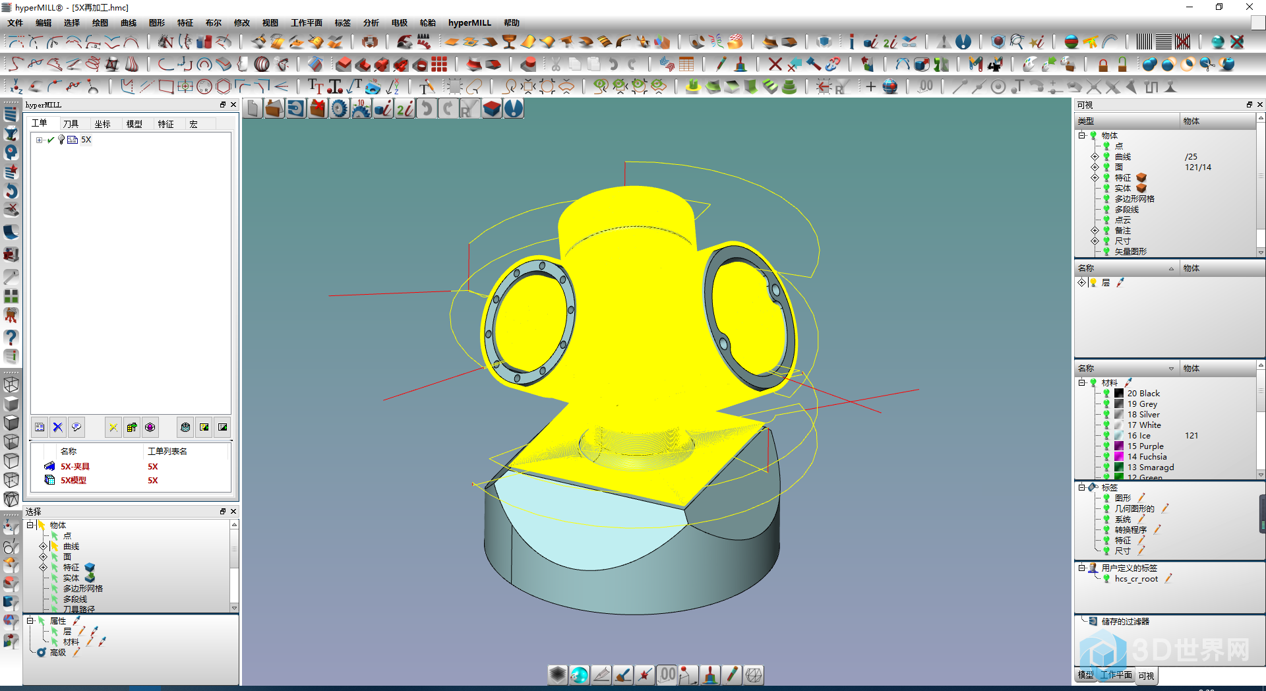Collapse the 用户定义的标签 node
The image size is (1266, 691).
coord(1082,568)
